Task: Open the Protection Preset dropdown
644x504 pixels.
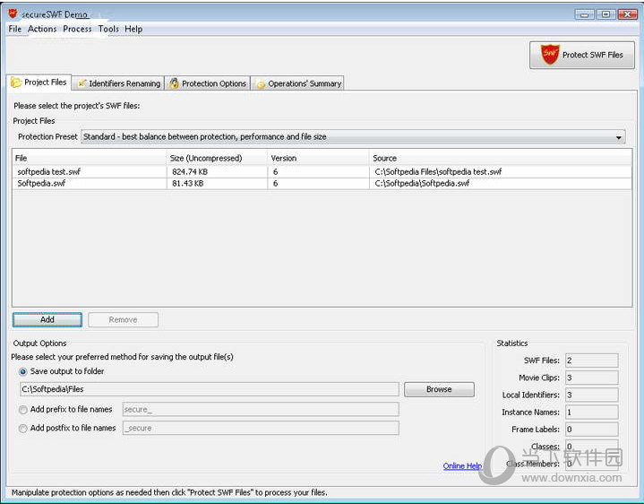Action: tap(353, 136)
